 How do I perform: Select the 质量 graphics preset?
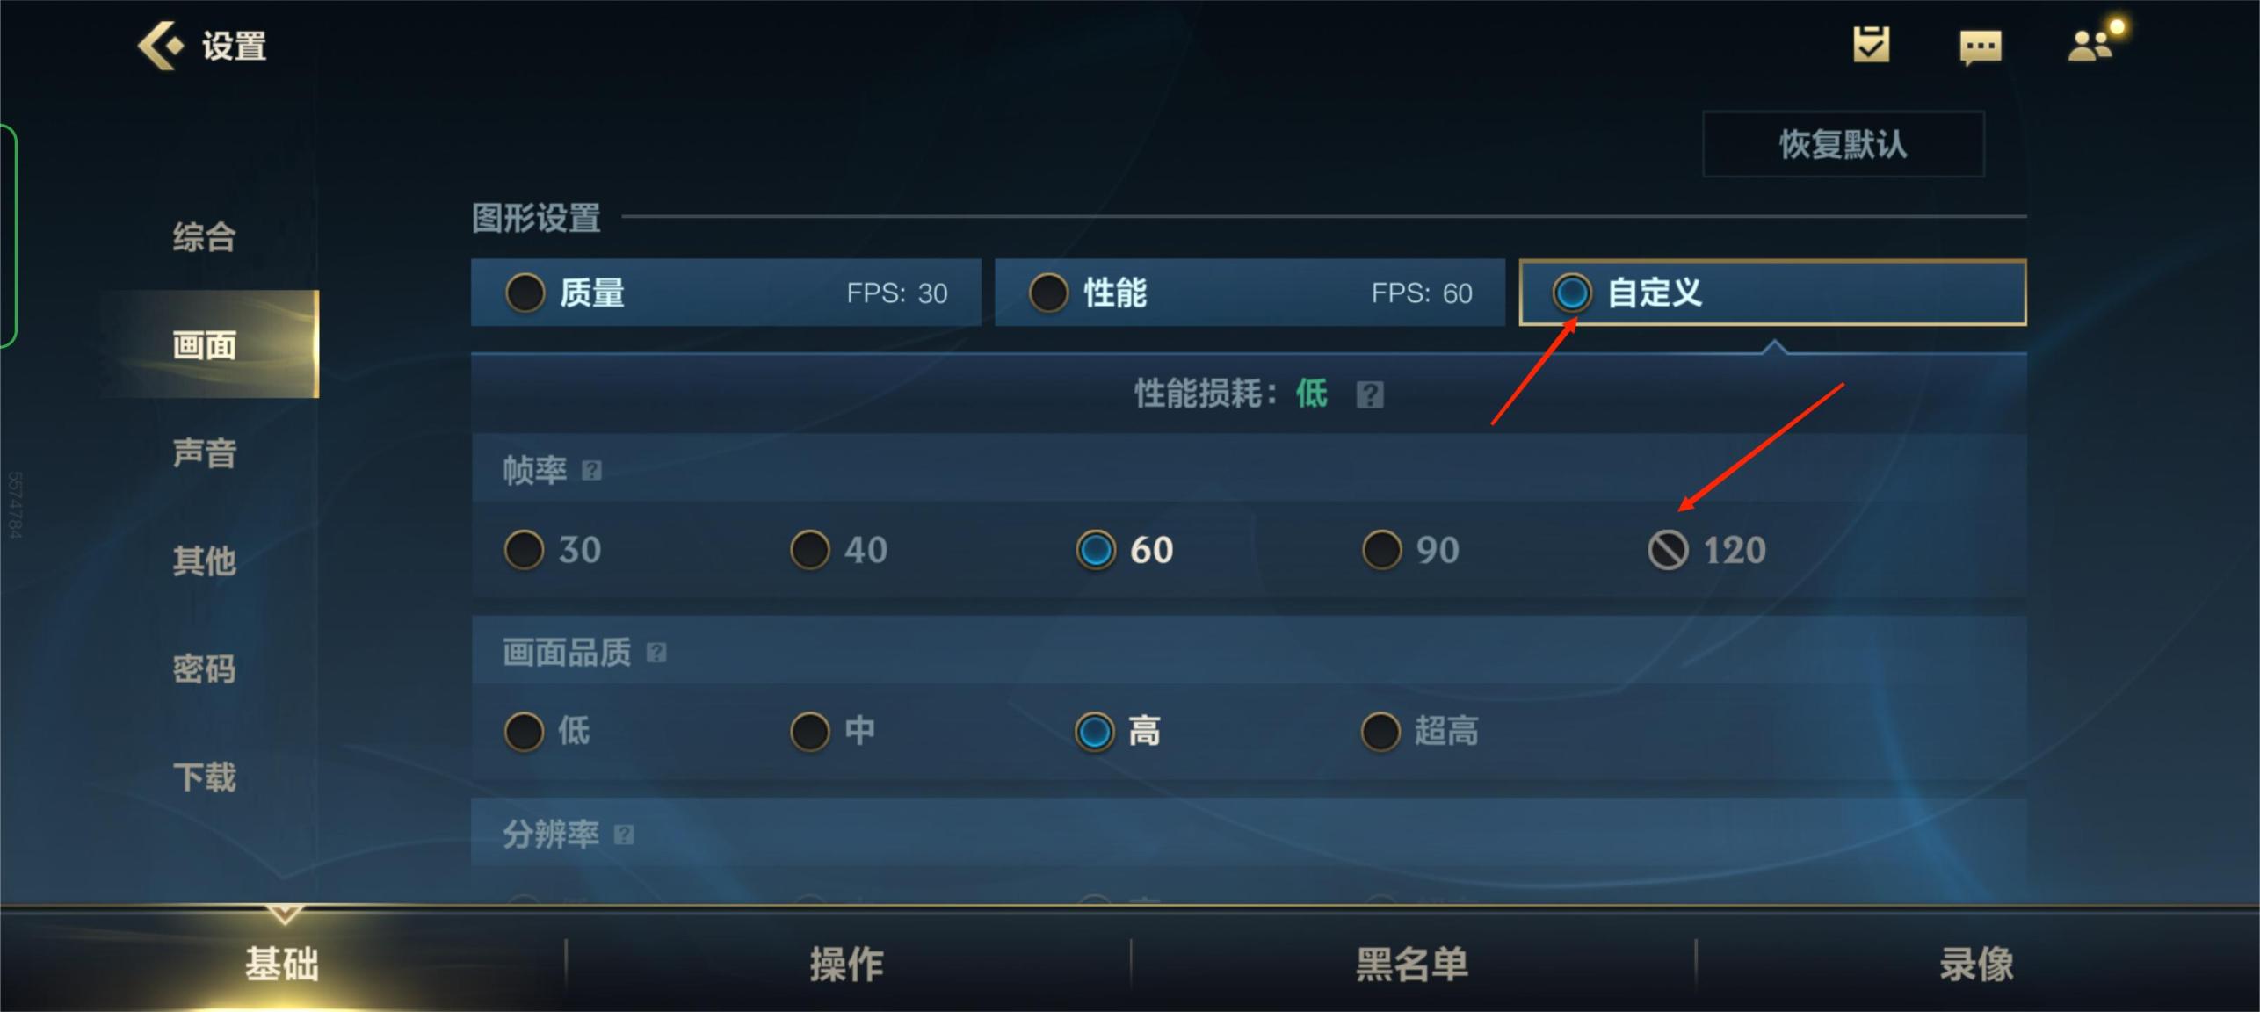coord(726,293)
